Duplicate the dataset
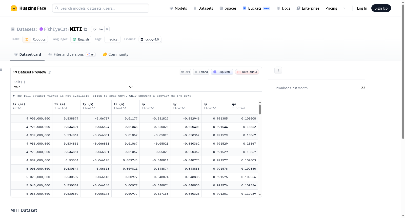The image size is (405, 218). 222,72
